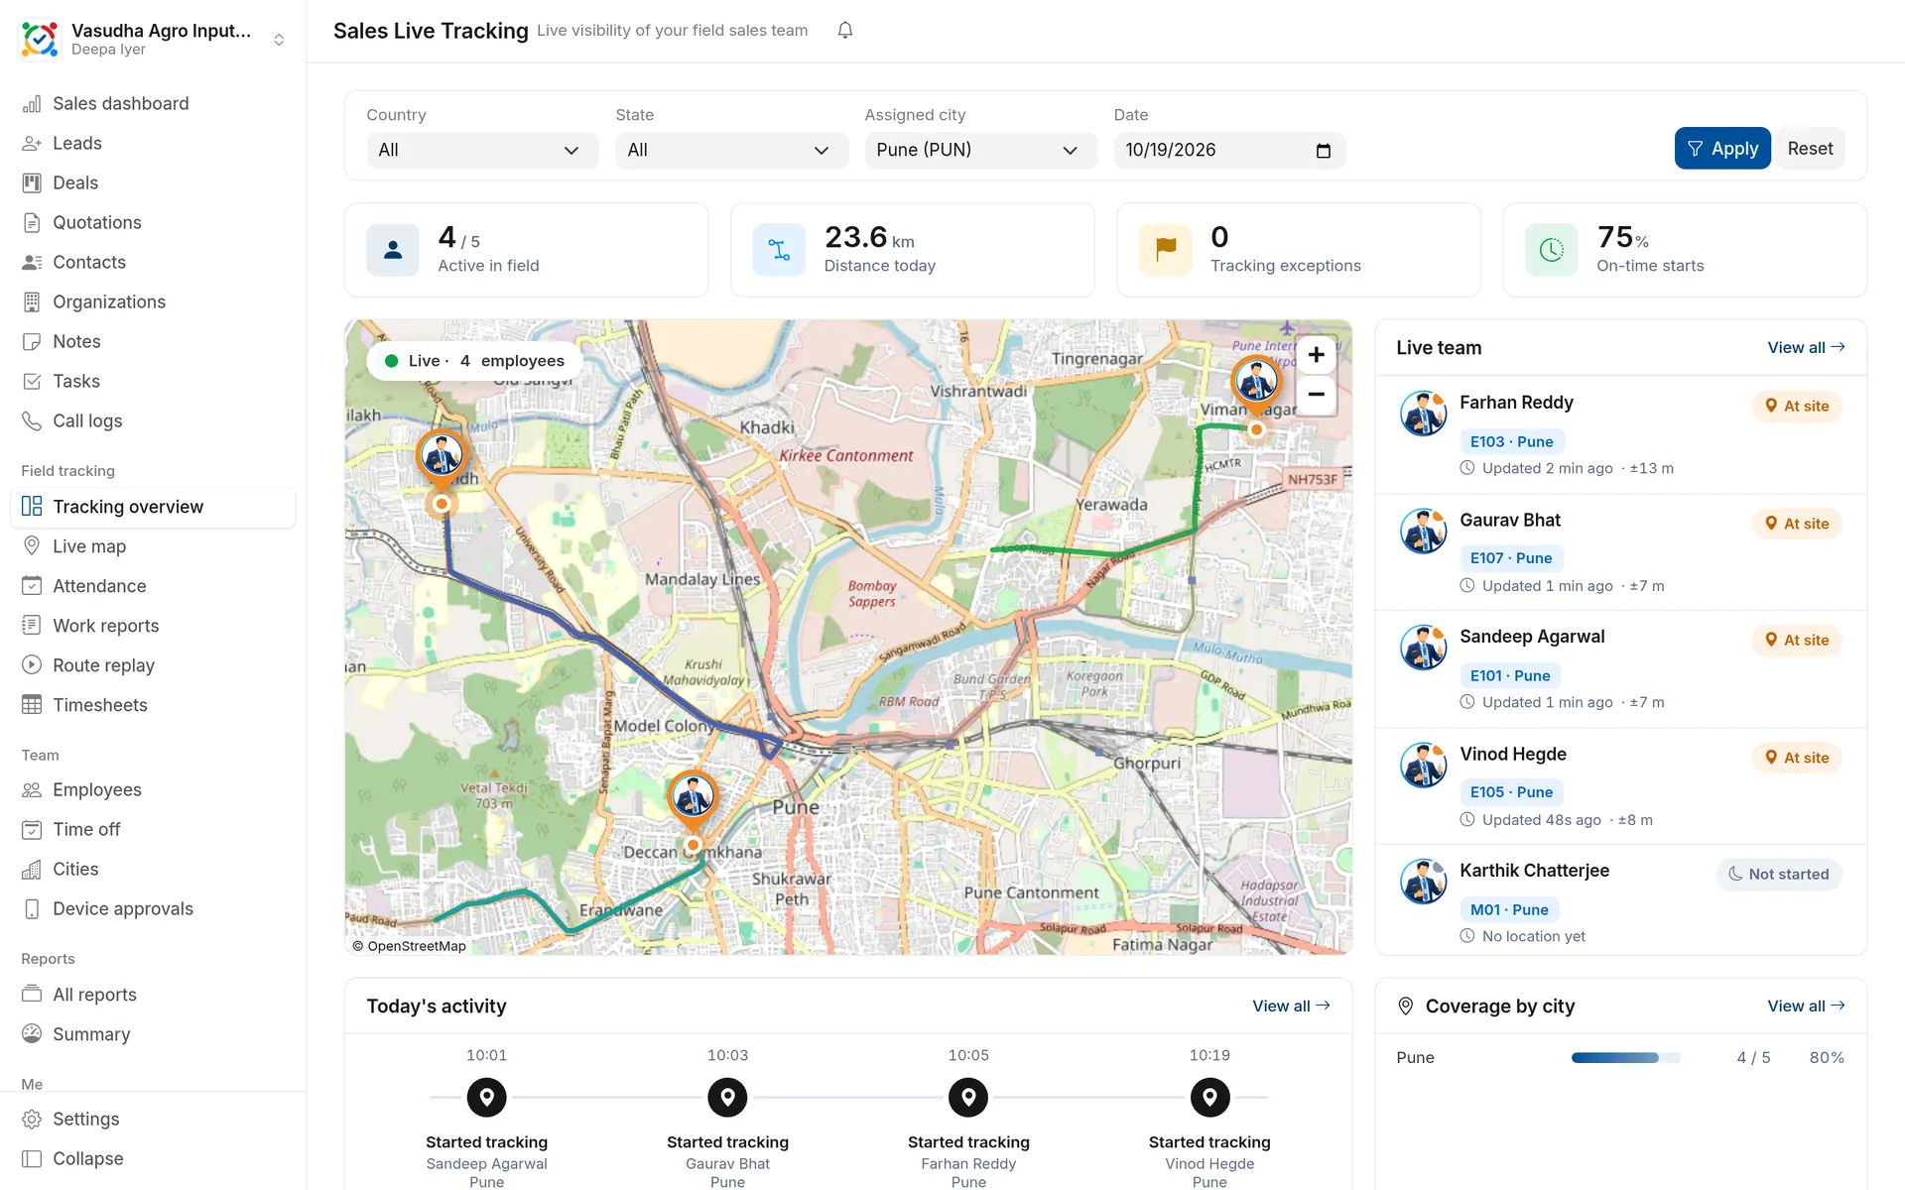Click the notification bell icon
1905x1190 pixels.
pyautogui.click(x=844, y=31)
